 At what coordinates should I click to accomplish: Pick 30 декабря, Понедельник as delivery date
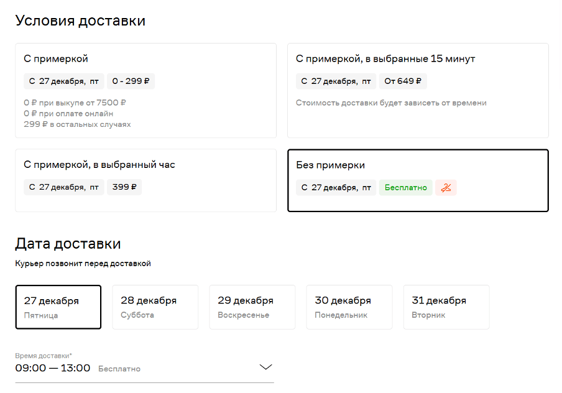coord(349,307)
